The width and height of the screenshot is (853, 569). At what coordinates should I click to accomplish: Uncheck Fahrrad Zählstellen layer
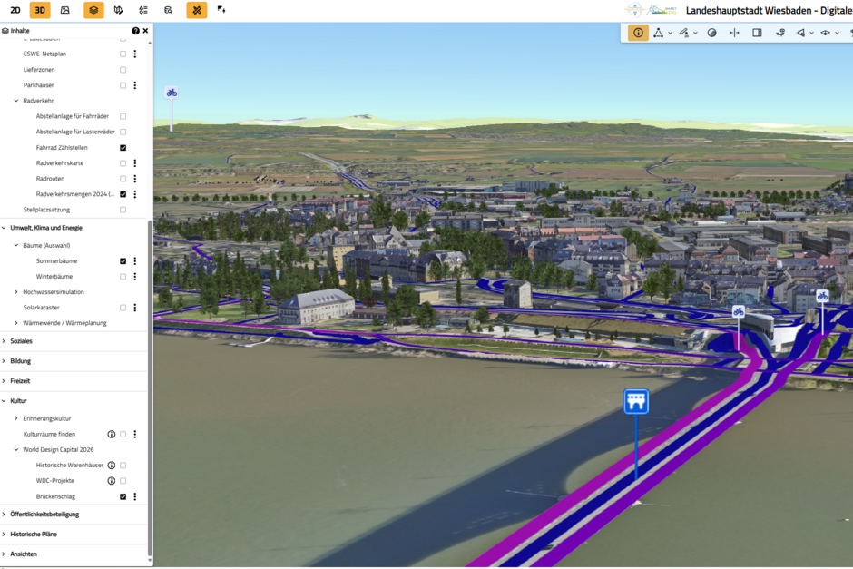point(123,147)
